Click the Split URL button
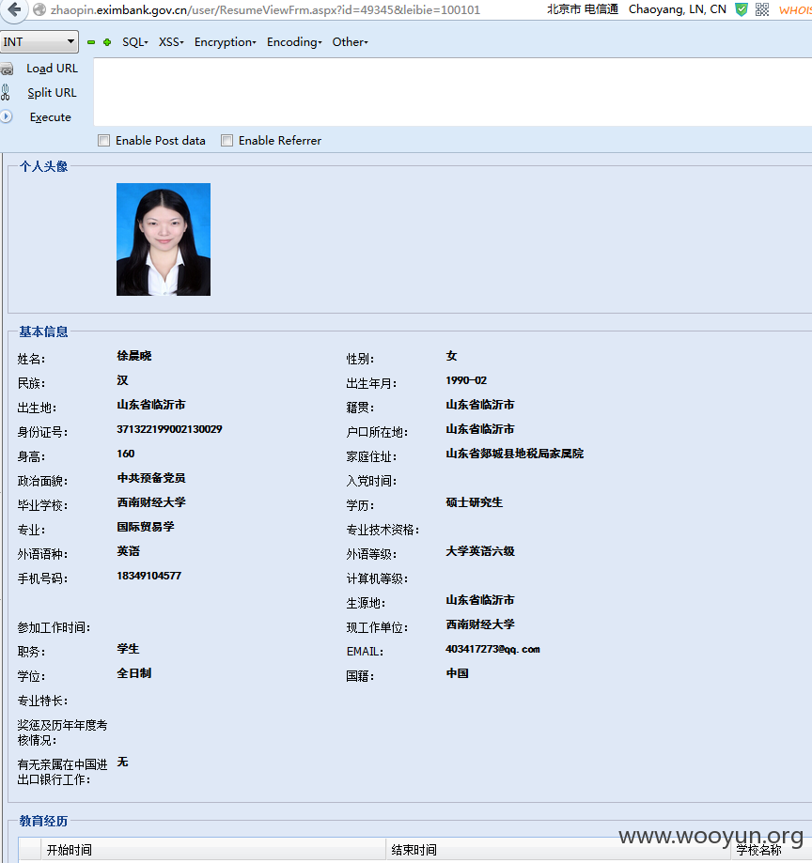 [52, 93]
